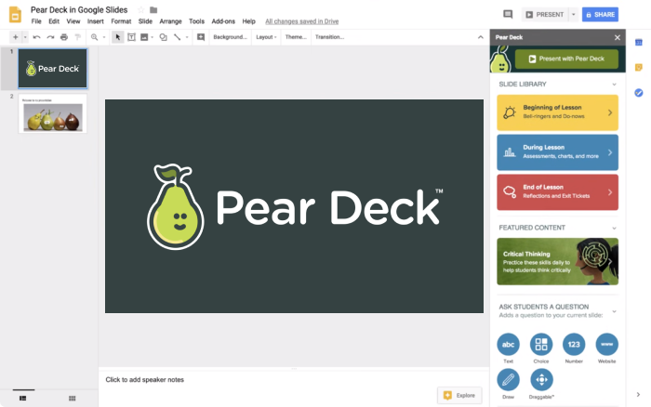Open the Edit menu
Image resolution: width=651 pixels, height=407 pixels.
click(x=54, y=21)
